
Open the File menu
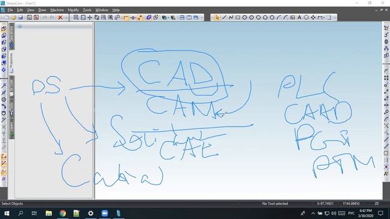(x=10, y=10)
